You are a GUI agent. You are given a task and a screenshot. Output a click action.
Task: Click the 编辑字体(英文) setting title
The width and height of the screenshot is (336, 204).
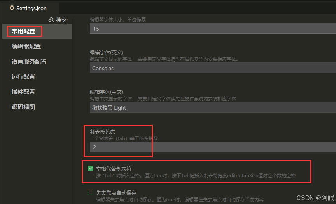click(x=107, y=52)
